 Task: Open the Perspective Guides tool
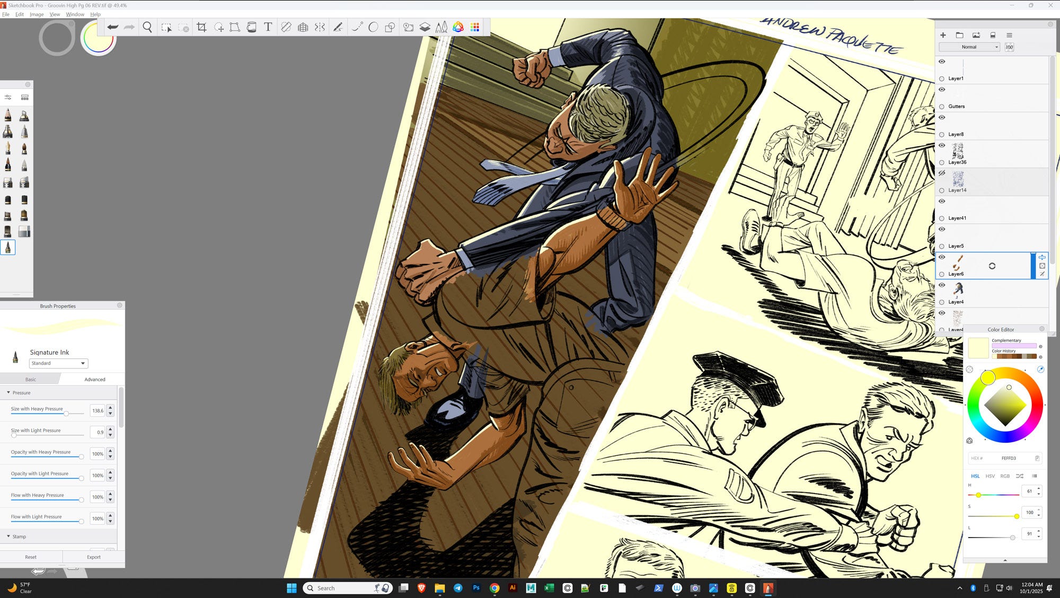[303, 27]
